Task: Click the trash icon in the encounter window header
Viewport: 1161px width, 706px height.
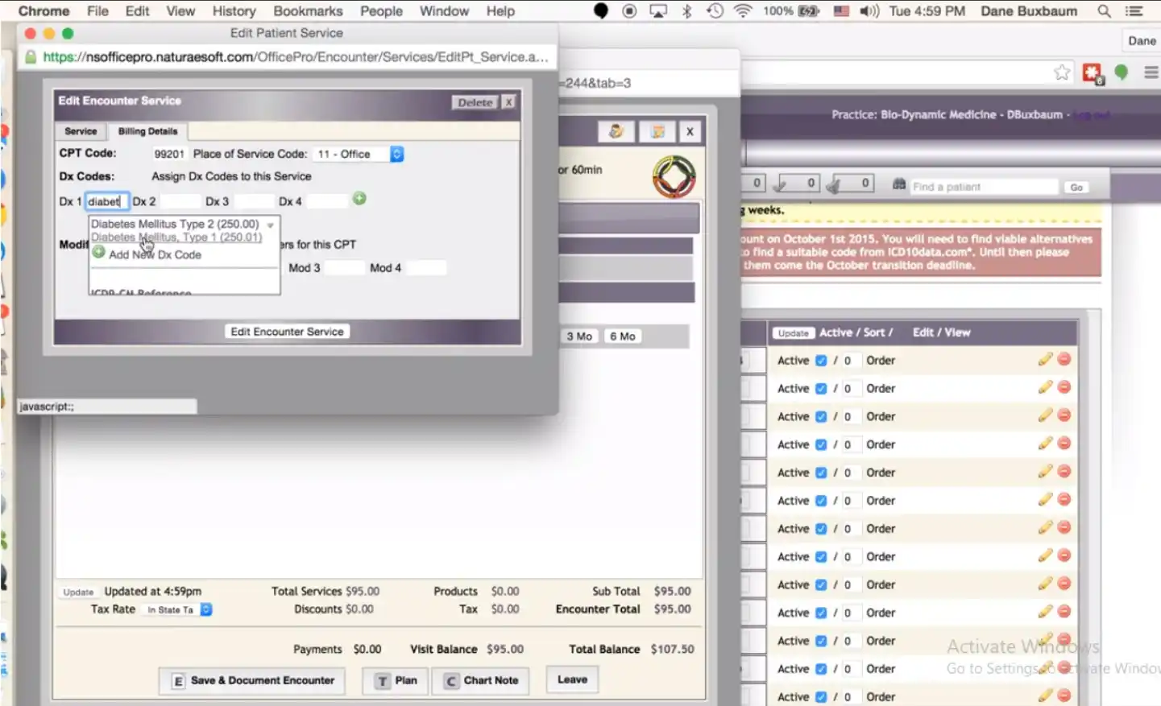Action: 657,130
